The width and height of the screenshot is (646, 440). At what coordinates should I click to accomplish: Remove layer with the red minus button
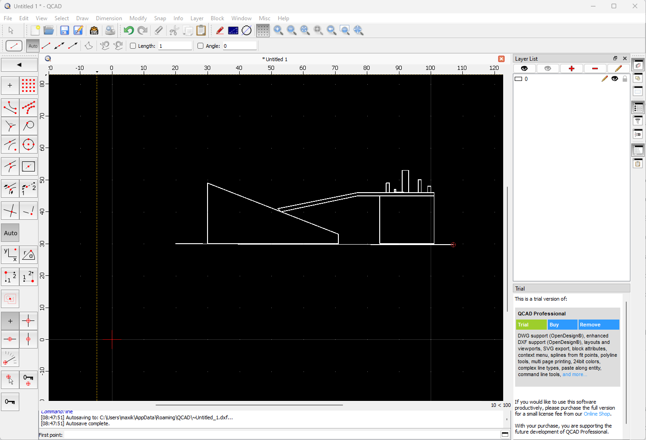click(595, 69)
